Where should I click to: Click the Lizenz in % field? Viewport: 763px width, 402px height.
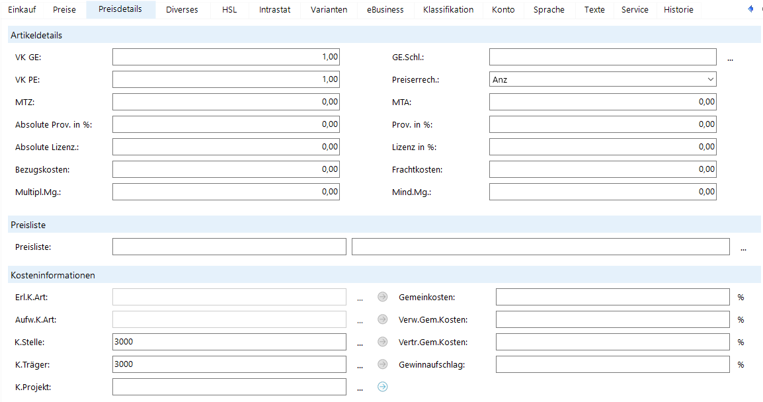pyautogui.click(x=603, y=147)
